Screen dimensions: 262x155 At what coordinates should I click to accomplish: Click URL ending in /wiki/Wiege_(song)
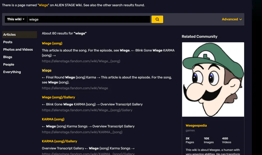81,61
